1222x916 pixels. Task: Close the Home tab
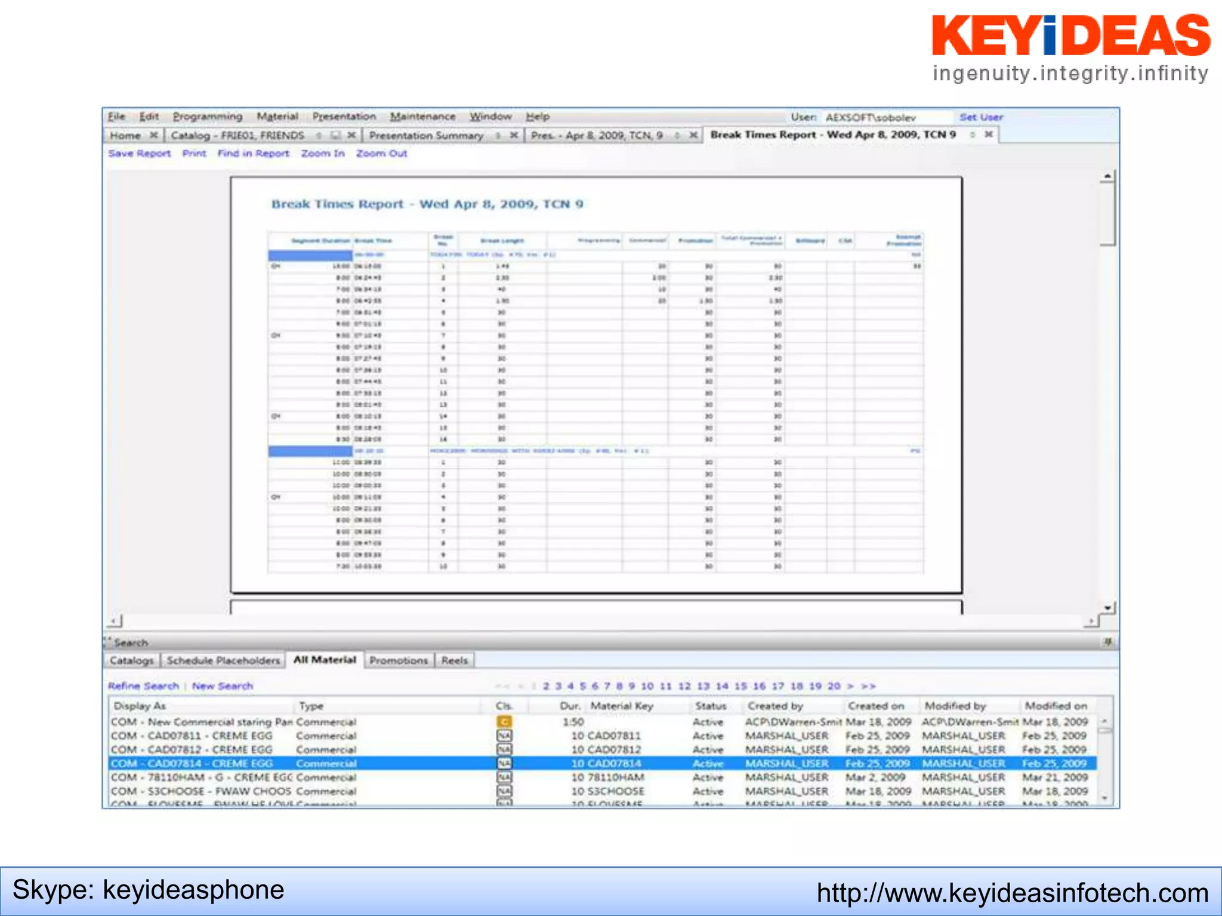point(153,135)
